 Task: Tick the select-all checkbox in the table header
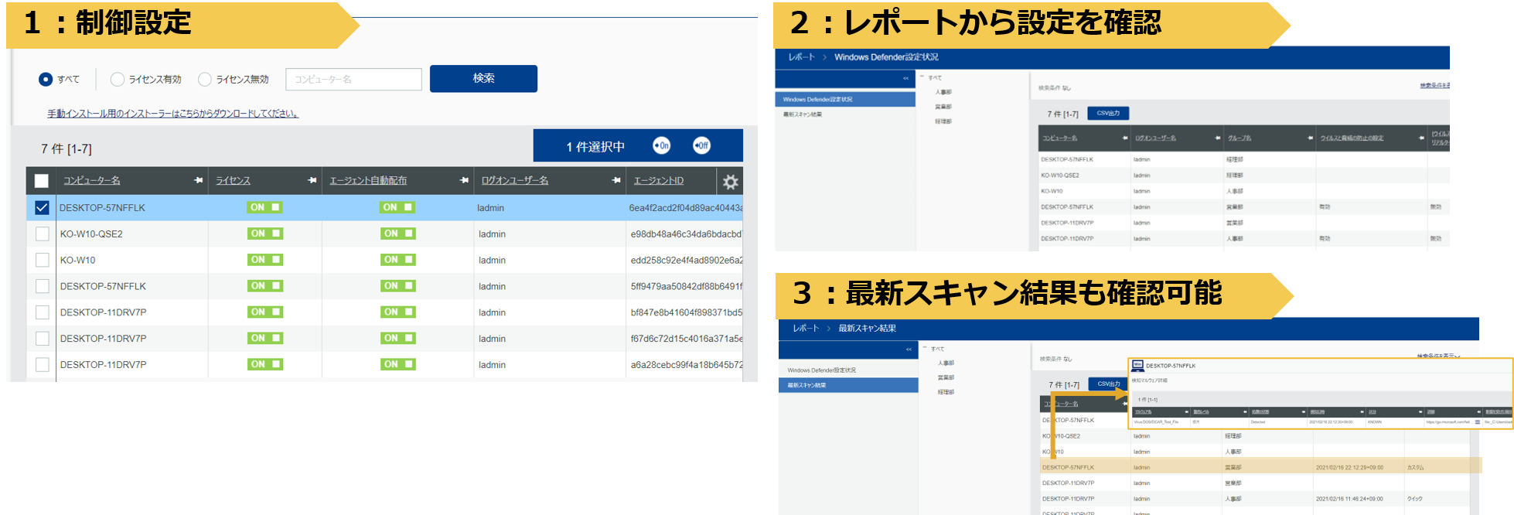pos(42,181)
